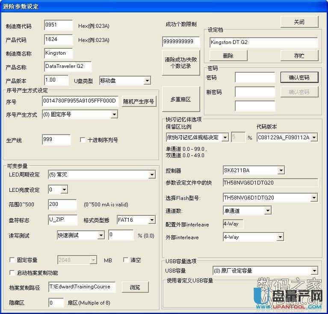Viewport: 328px width, 314px height.
Task: Tick the 十进制序列号 checkbox
Action: coord(83,140)
